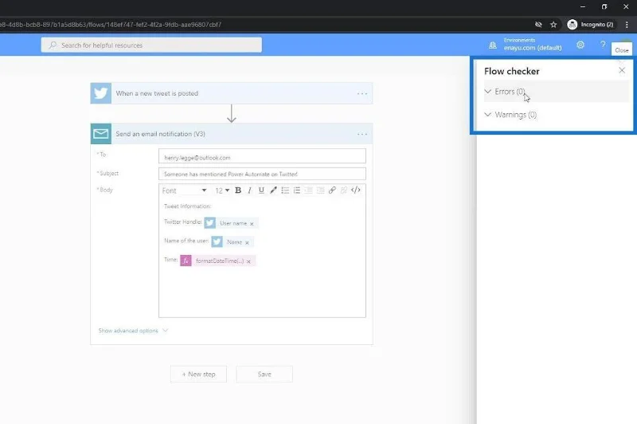Image resolution: width=637 pixels, height=424 pixels.
Task: Expand Show advanced options
Action: click(133, 331)
